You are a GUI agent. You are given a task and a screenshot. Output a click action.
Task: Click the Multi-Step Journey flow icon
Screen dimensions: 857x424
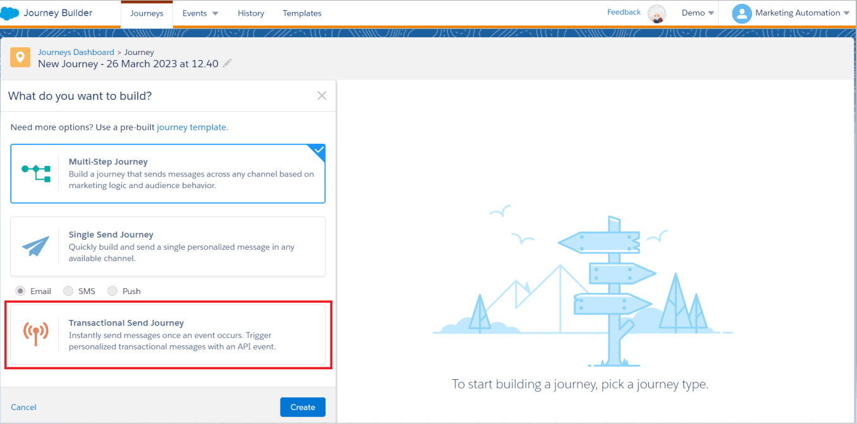(x=36, y=174)
